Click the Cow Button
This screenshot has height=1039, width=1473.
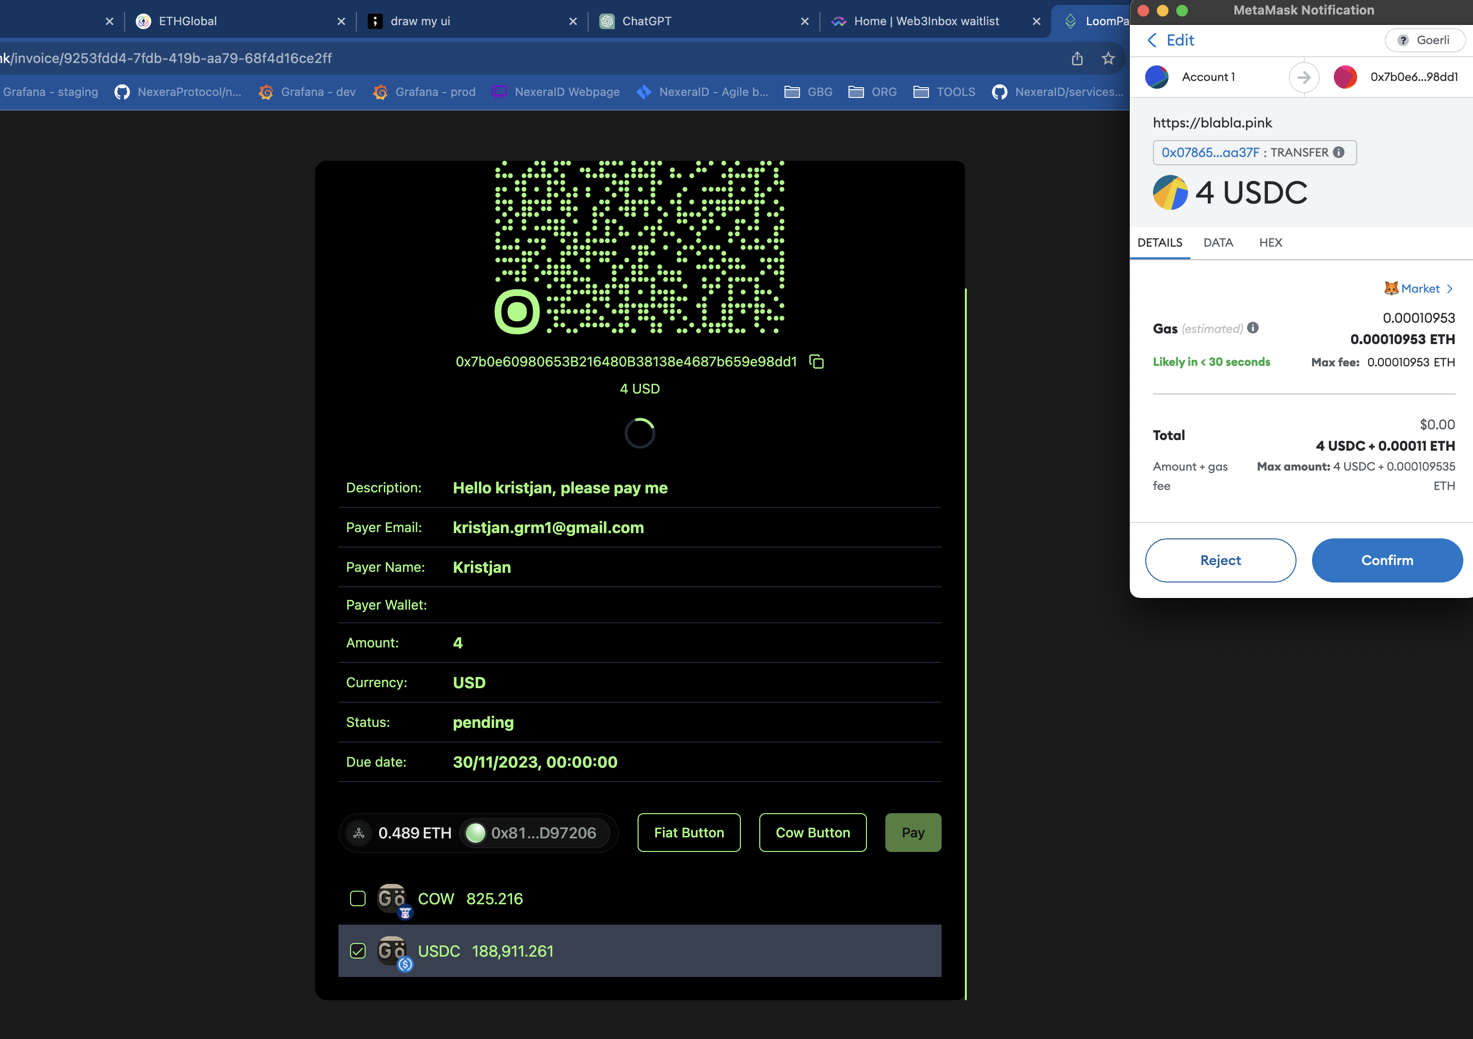click(x=813, y=833)
